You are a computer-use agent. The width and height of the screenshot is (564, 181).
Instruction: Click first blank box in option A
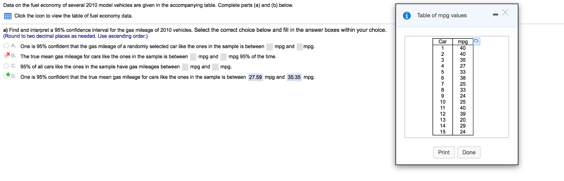coord(270,47)
